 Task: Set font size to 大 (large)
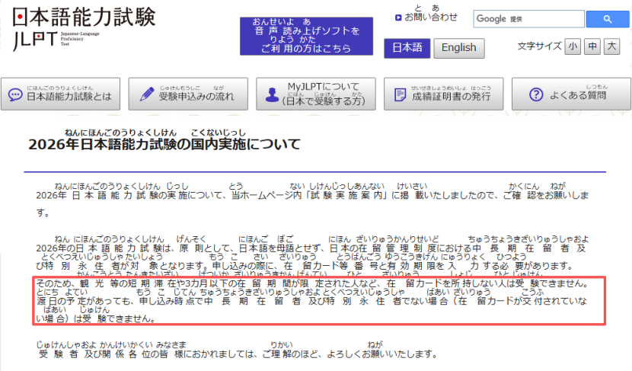[x=611, y=46]
